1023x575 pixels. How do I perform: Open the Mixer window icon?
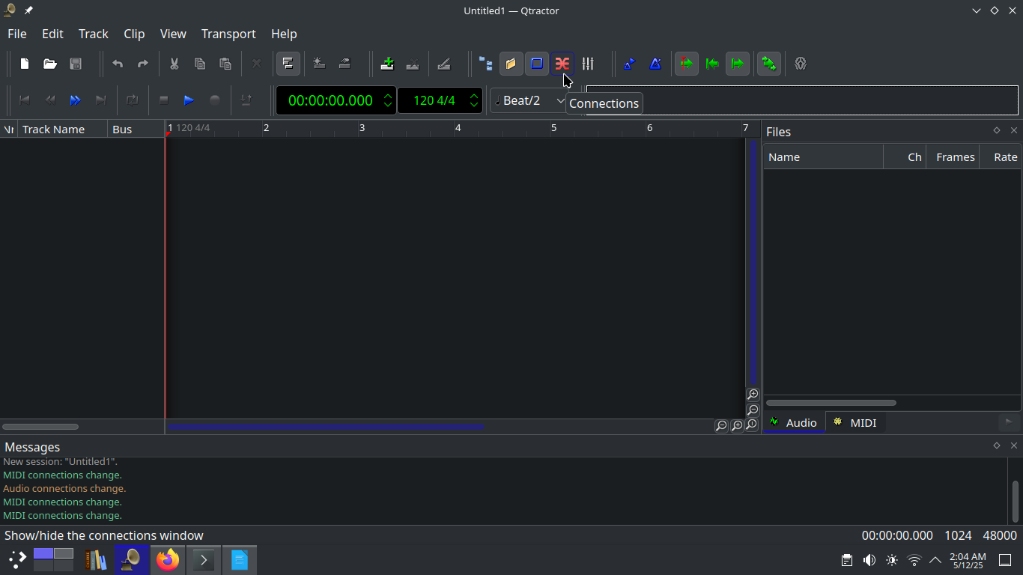(588, 64)
